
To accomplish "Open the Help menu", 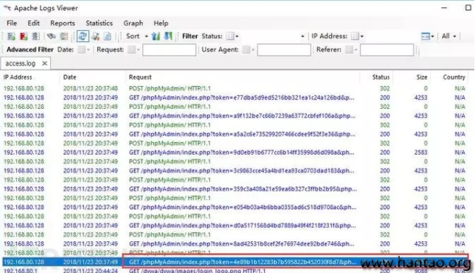I will [x=161, y=23].
